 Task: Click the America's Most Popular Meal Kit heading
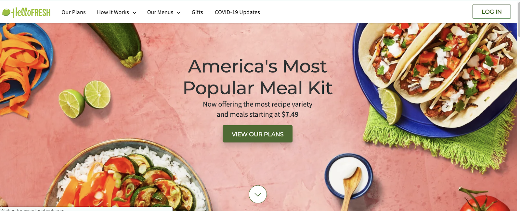point(258,77)
